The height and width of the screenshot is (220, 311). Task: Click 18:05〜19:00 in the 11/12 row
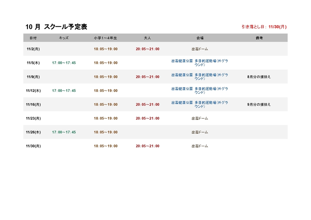[106, 91]
